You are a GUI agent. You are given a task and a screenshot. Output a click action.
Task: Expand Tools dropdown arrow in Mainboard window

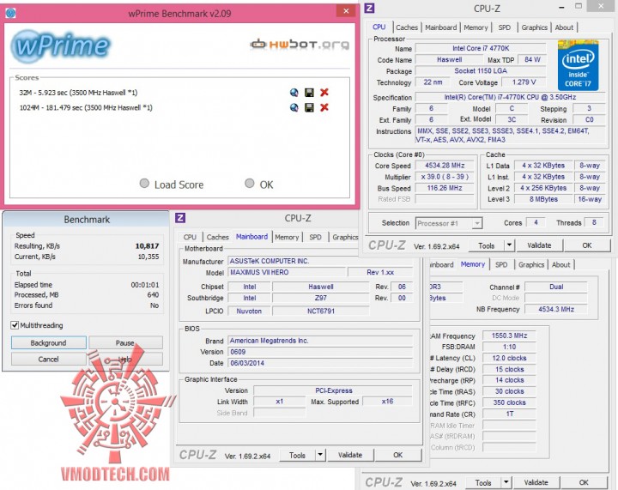pos(320,455)
